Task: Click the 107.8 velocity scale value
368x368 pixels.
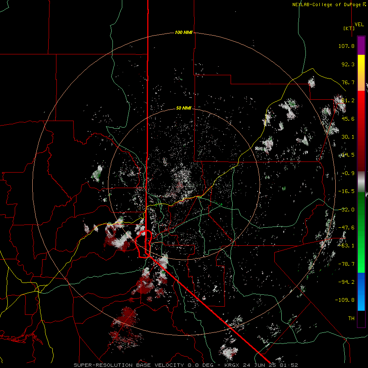Action: pyautogui.click(x=346, y=46)
